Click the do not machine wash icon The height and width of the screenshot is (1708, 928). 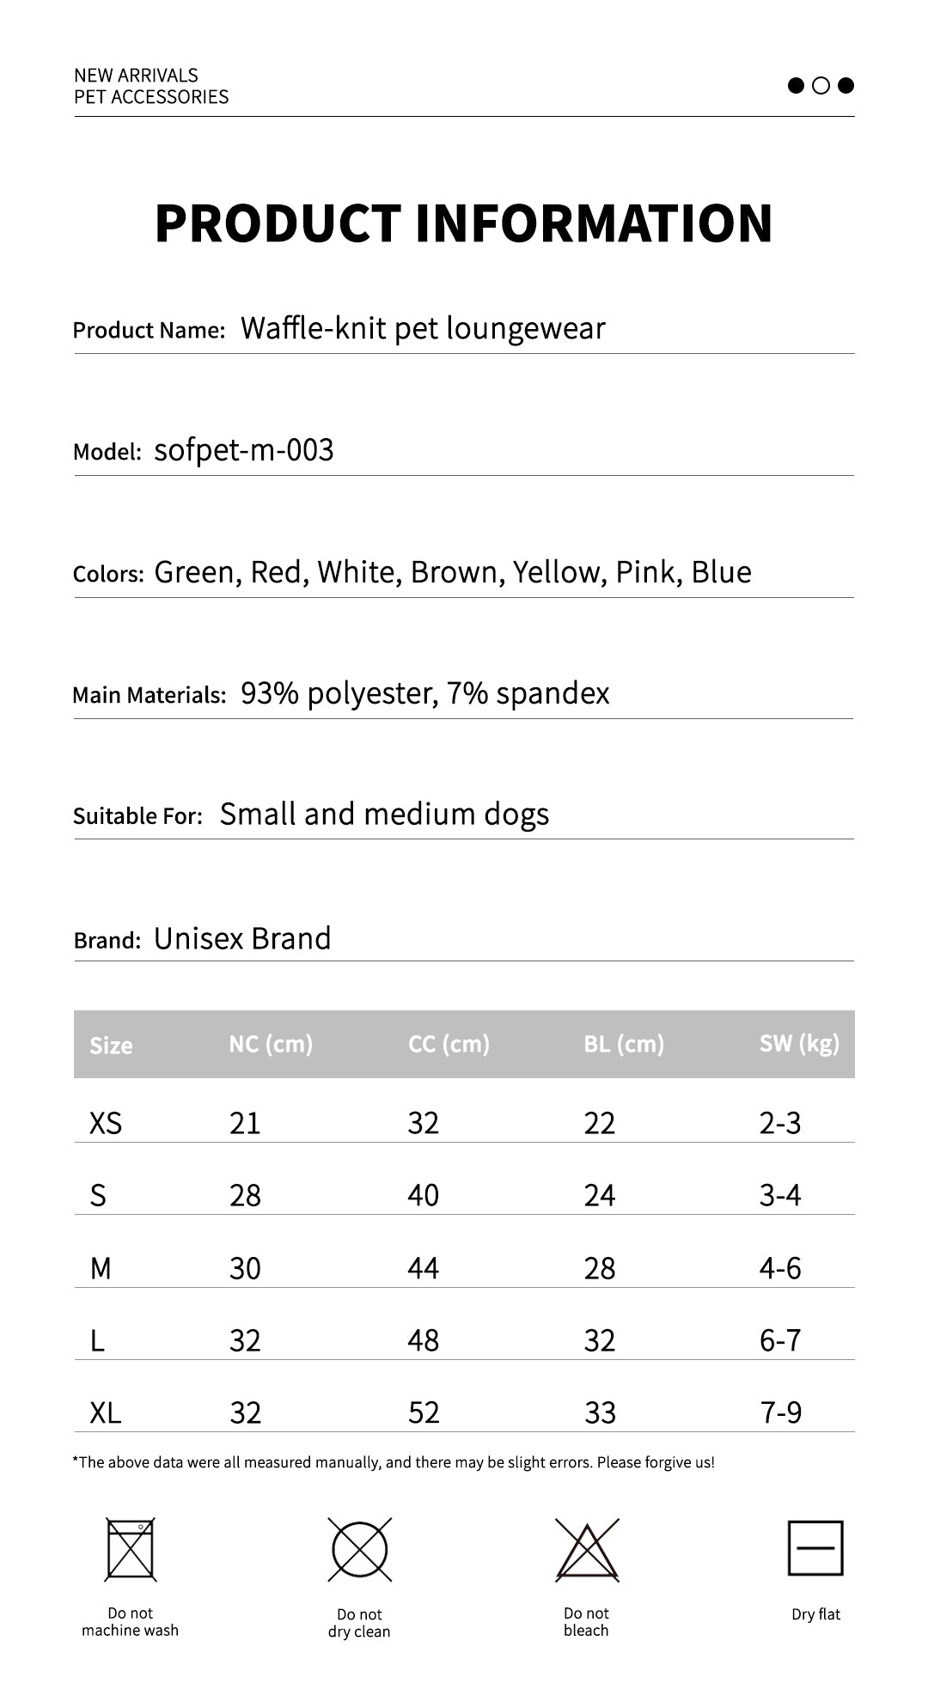pyautogui.click(x=131, y=1549)
